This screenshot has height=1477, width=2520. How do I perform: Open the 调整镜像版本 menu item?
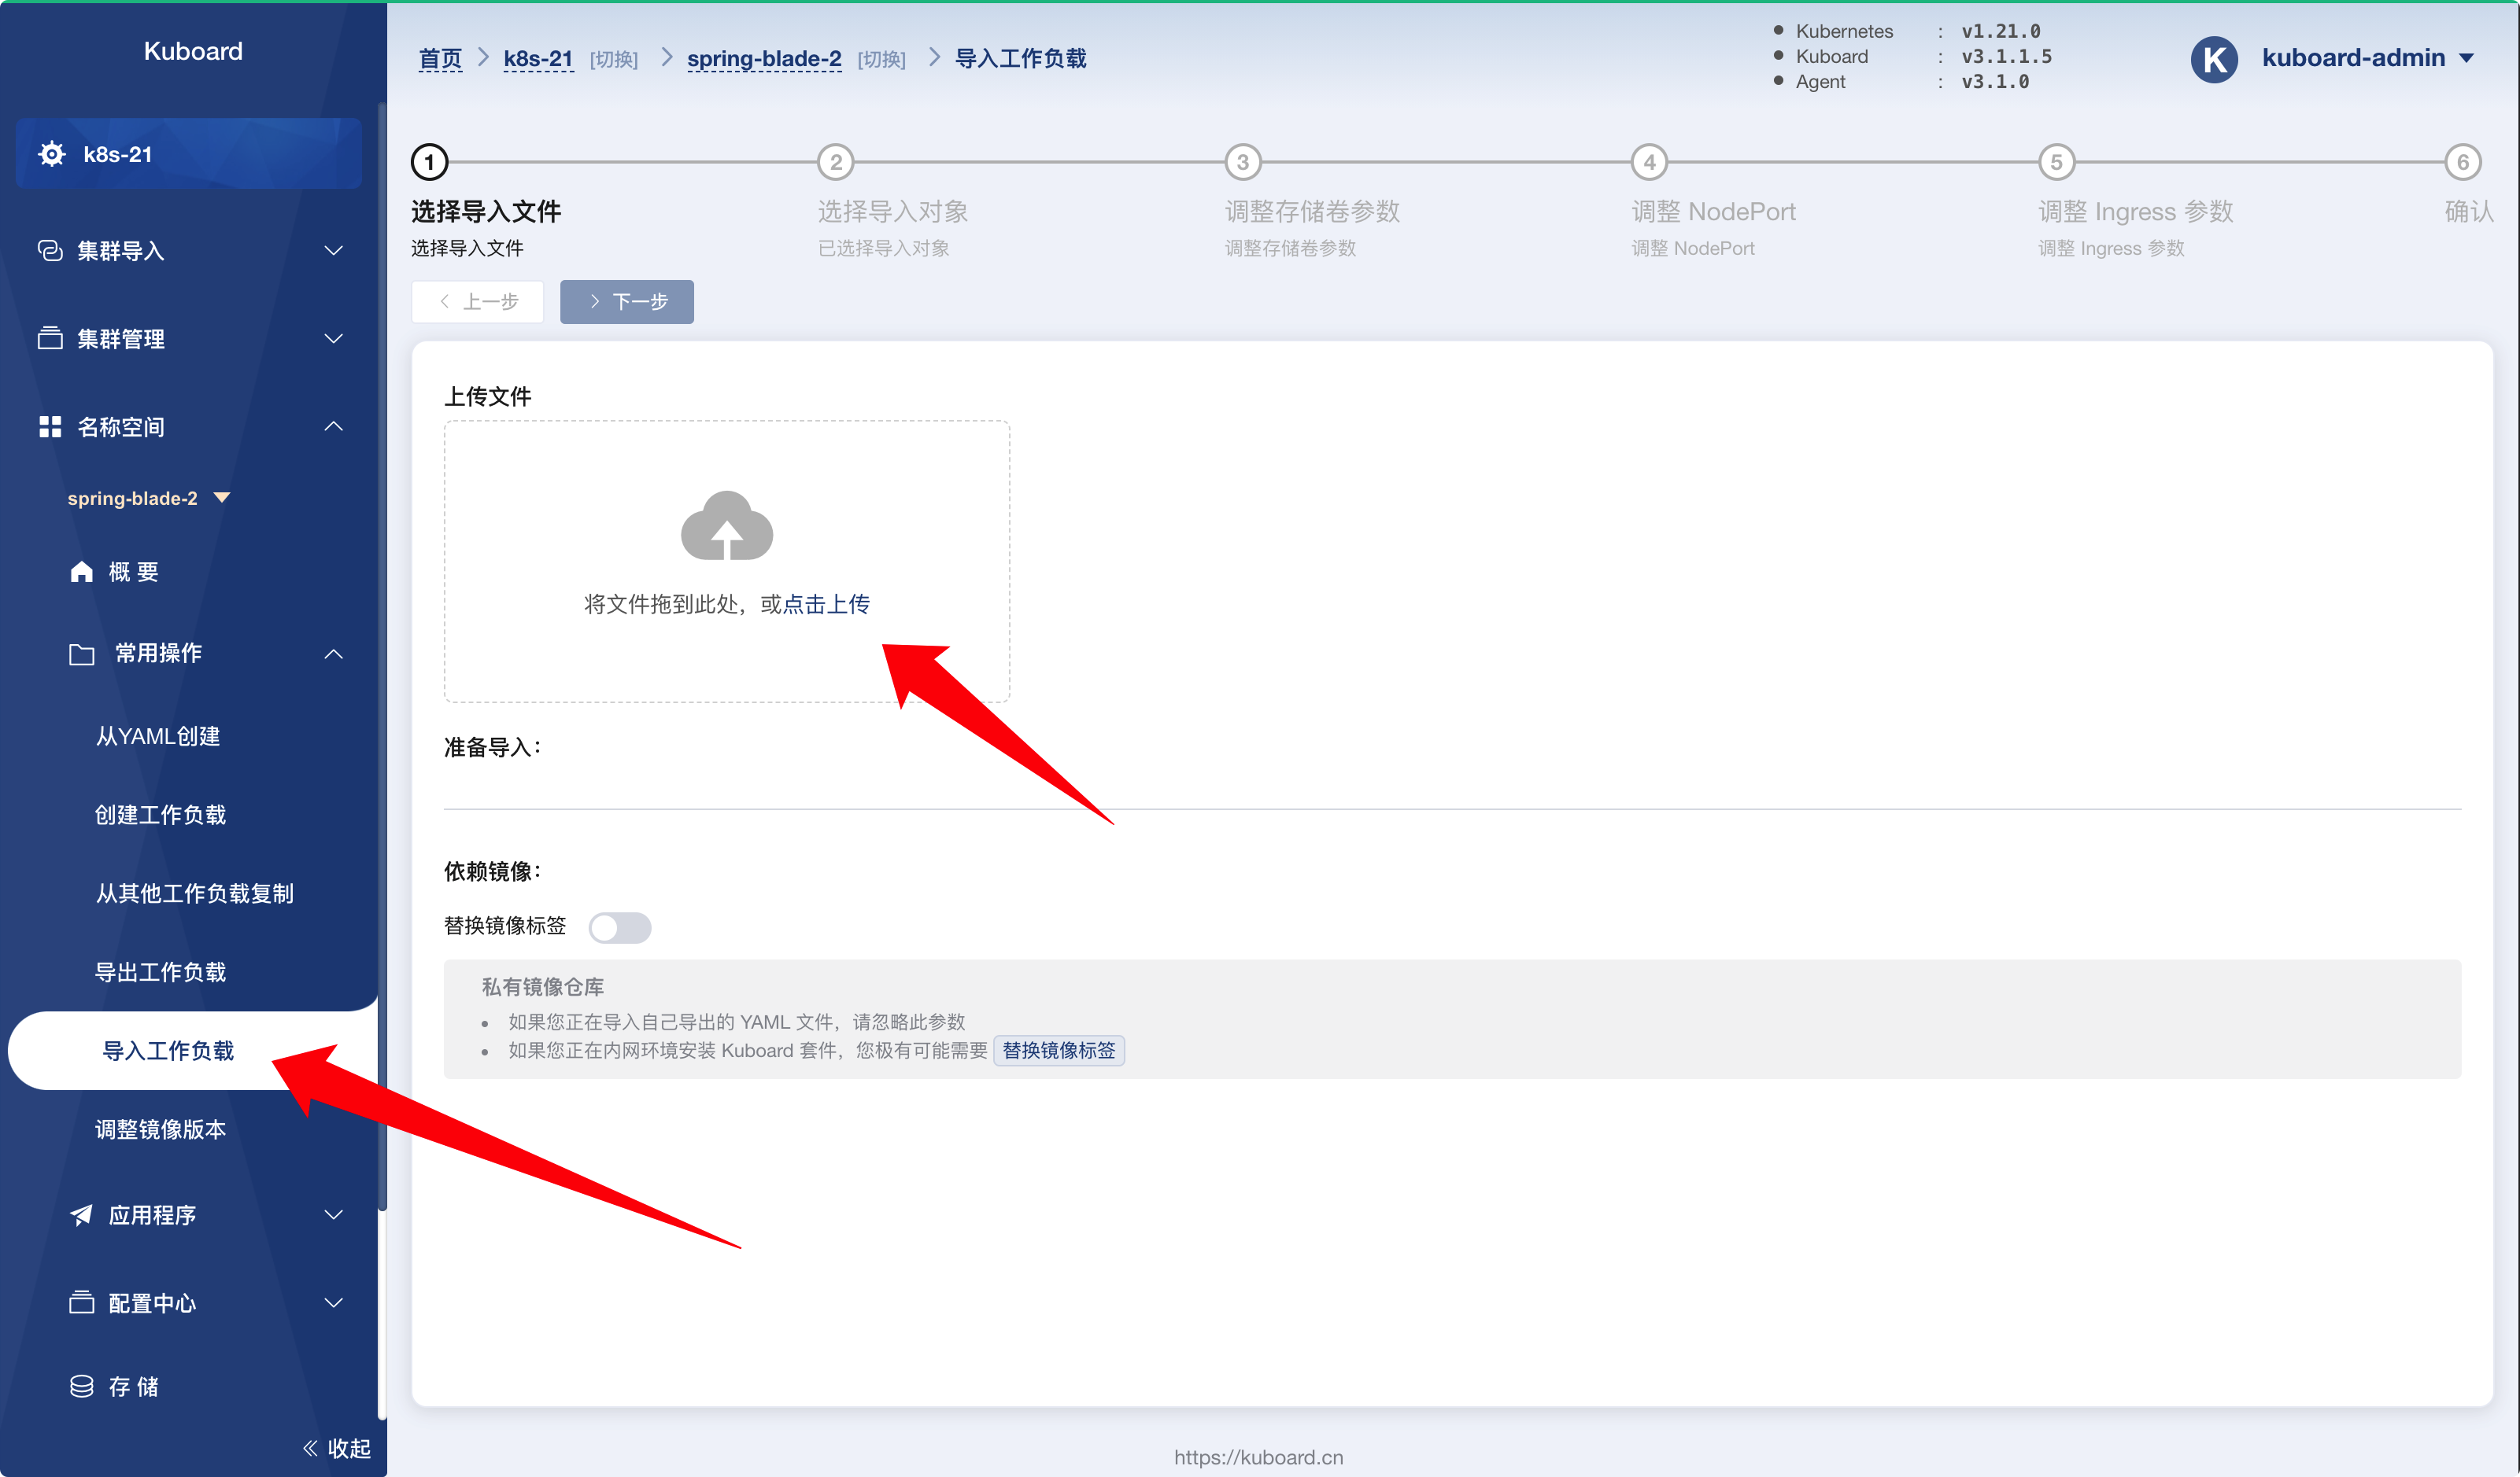160,1129
